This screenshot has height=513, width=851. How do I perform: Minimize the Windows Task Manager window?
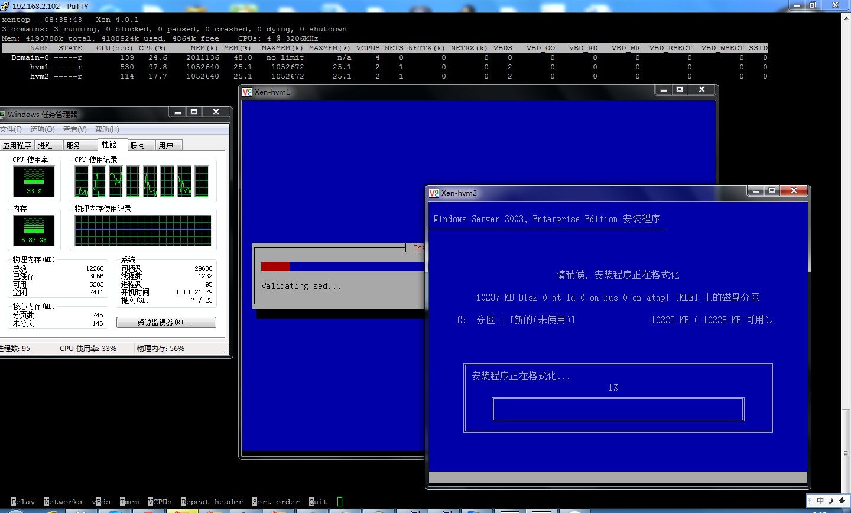click(178, 112)
